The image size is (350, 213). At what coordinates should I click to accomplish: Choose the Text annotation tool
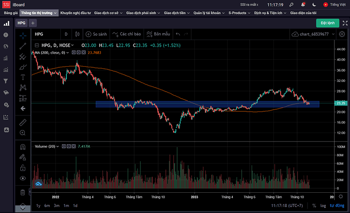[x=23, y=77]
